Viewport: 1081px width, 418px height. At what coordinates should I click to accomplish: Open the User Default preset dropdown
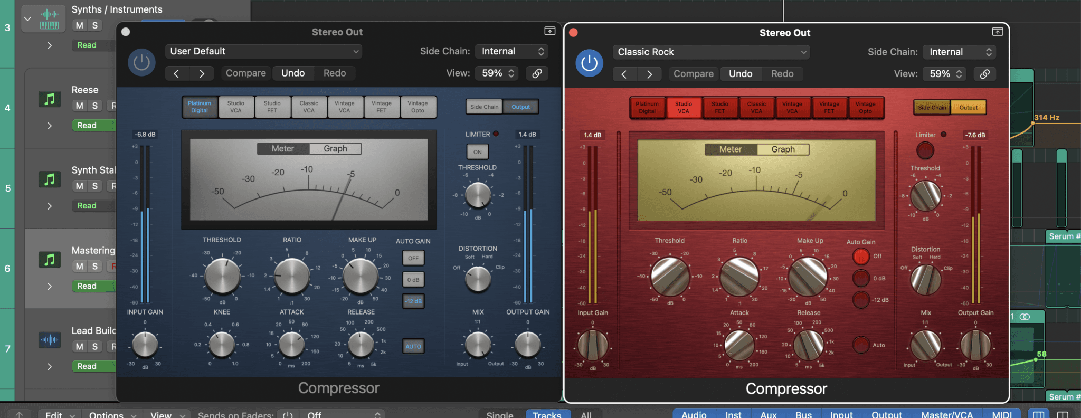point(263,51)
